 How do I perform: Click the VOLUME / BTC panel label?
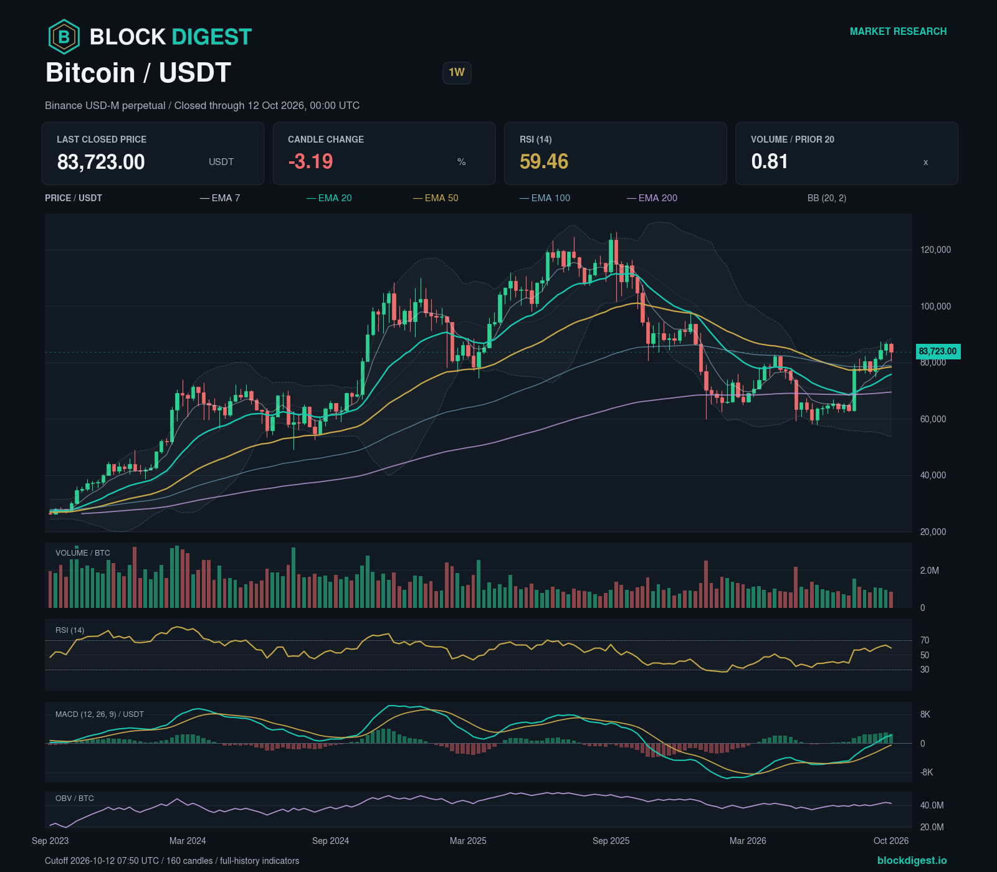[x=83, y=553]
